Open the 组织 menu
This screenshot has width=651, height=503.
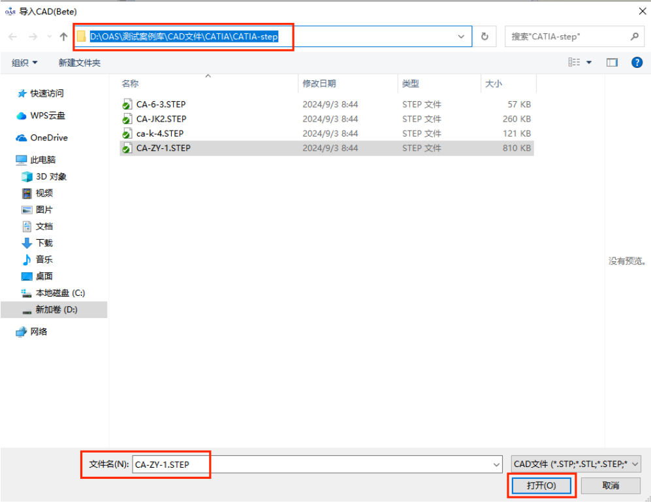25,63
